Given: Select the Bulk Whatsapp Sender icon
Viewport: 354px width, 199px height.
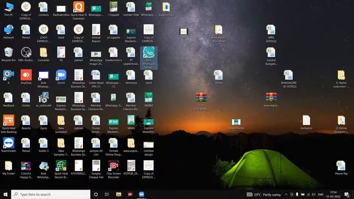Looking at the screenshot, I should [x=149, y=57].
